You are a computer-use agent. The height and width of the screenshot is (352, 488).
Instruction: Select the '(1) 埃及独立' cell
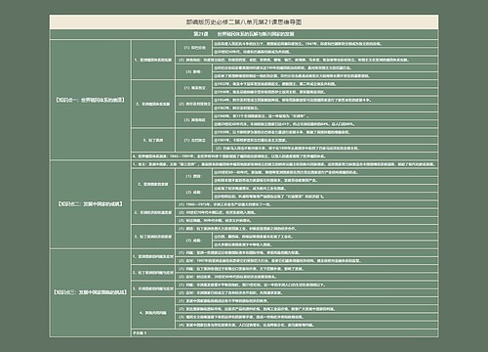[194, 88]
